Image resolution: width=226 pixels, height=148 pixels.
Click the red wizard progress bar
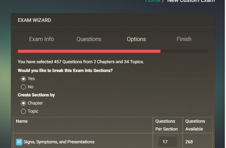coord(89,51)
